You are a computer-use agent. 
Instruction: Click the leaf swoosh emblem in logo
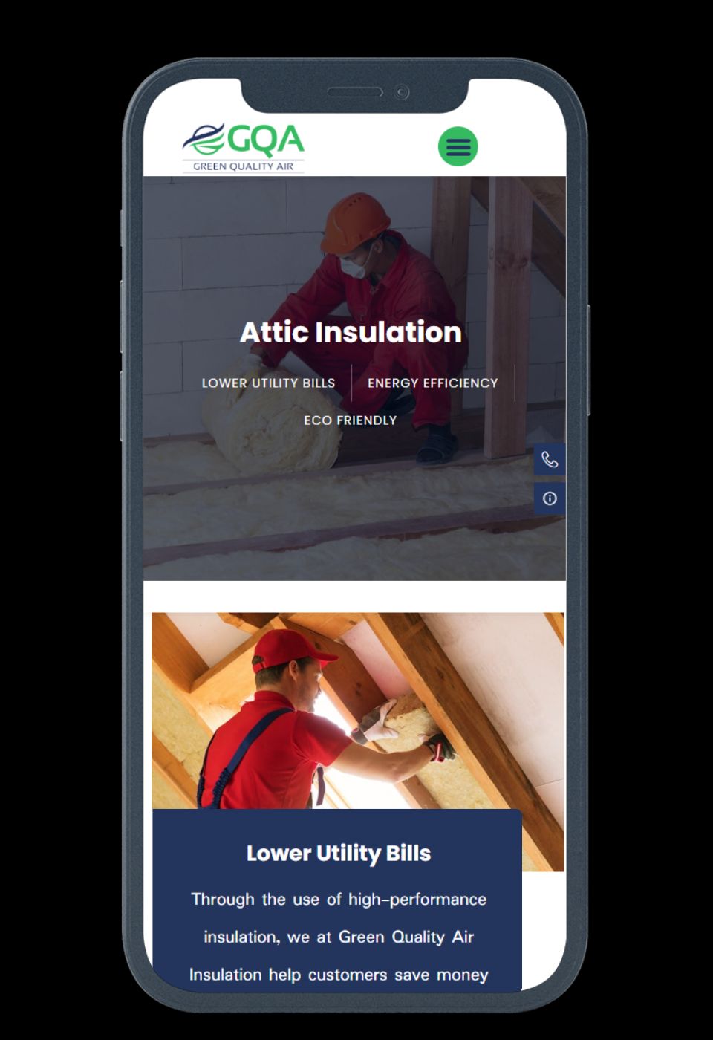pyautogui.click(x=204, y=138)
